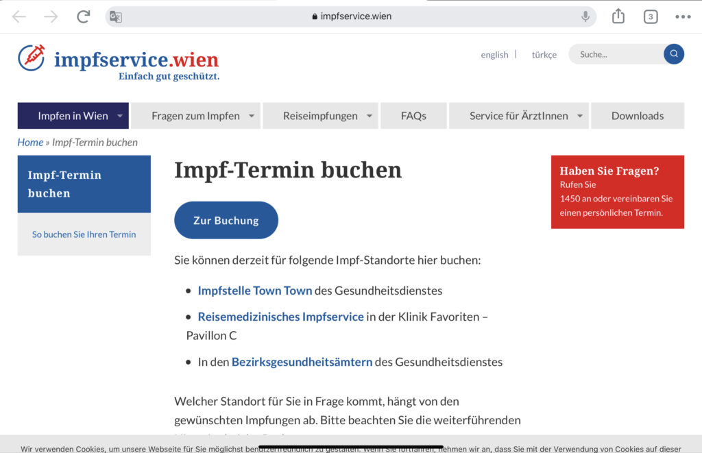The width and height of the screenshot is (702, 453).
Task: Tap the microphone voice search icon
Action: pyautogui.click(x=585, y=16)
